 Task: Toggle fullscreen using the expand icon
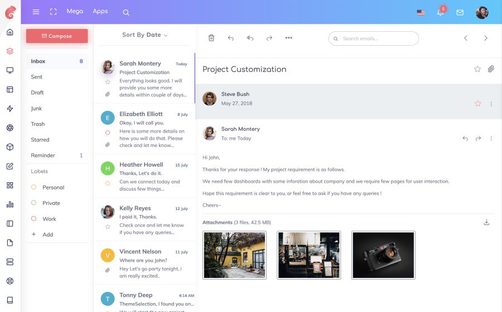coord(54,12)
